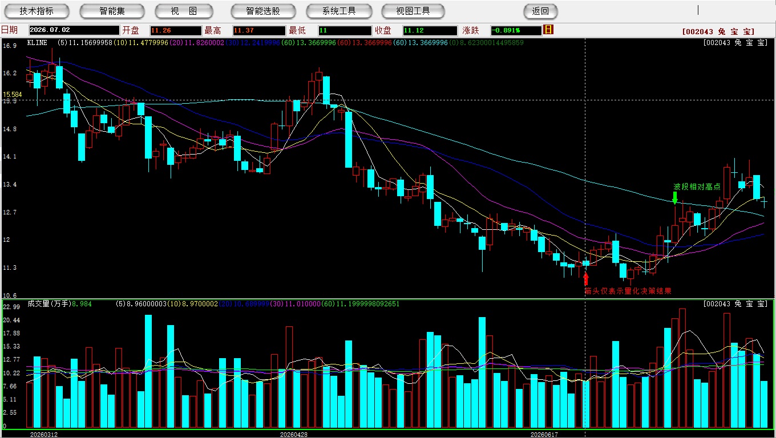
Task: Click the 日期 field showing 2026.07.02
Action: pyautogui.click(x=74, y=30)
